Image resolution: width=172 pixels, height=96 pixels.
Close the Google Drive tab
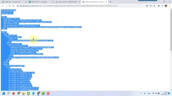(26, 2)
